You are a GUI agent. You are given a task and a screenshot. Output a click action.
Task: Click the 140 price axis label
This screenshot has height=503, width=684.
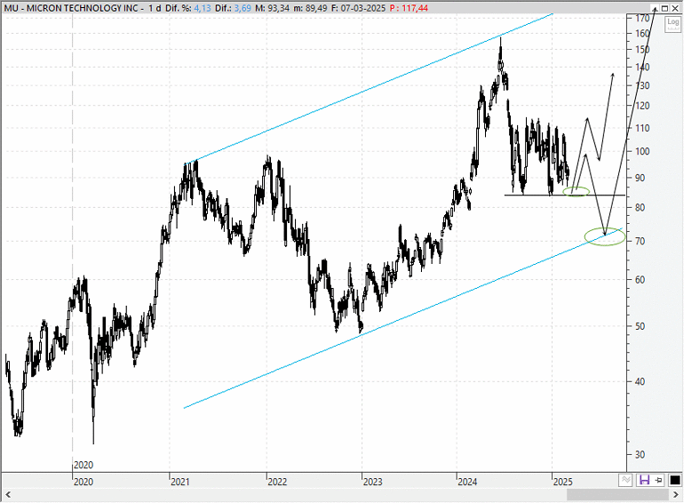(642, 68)
